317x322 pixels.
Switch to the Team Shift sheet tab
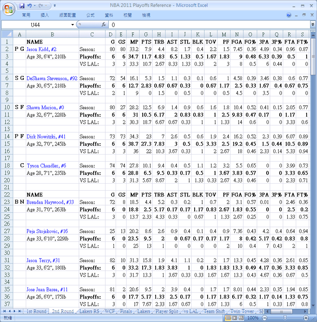coord(214,311)
